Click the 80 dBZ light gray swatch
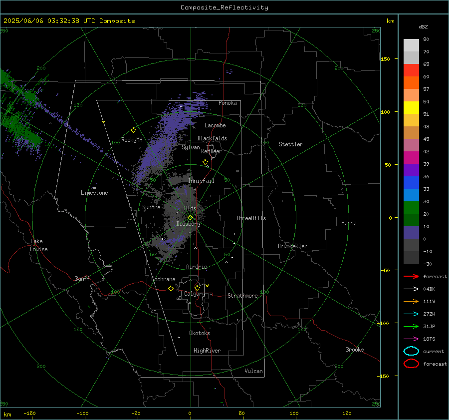Image resolution: width=449 pixels, height=420 pixels. click(411, 45)
